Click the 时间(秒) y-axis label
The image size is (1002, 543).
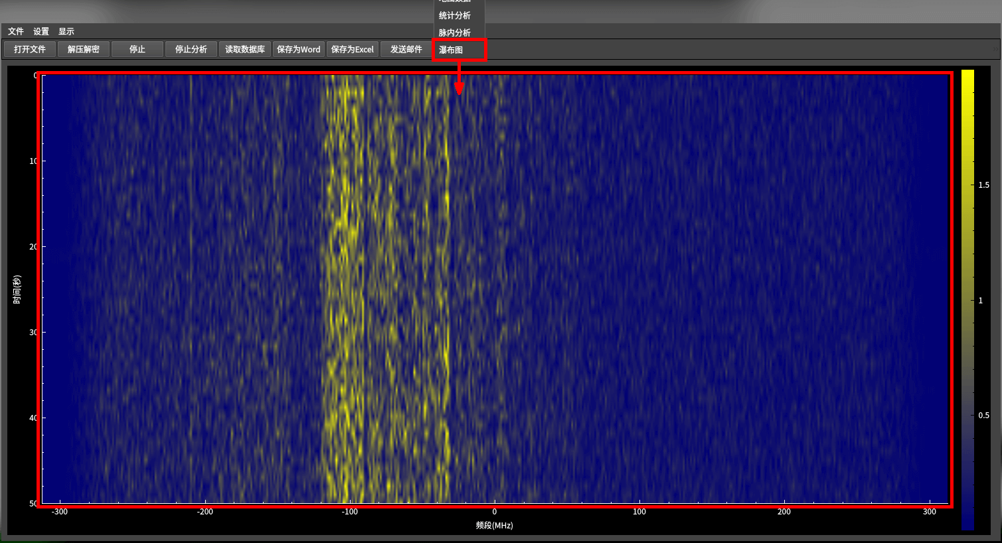(17, 289)
